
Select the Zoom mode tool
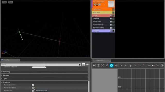(x=116, y=65)
